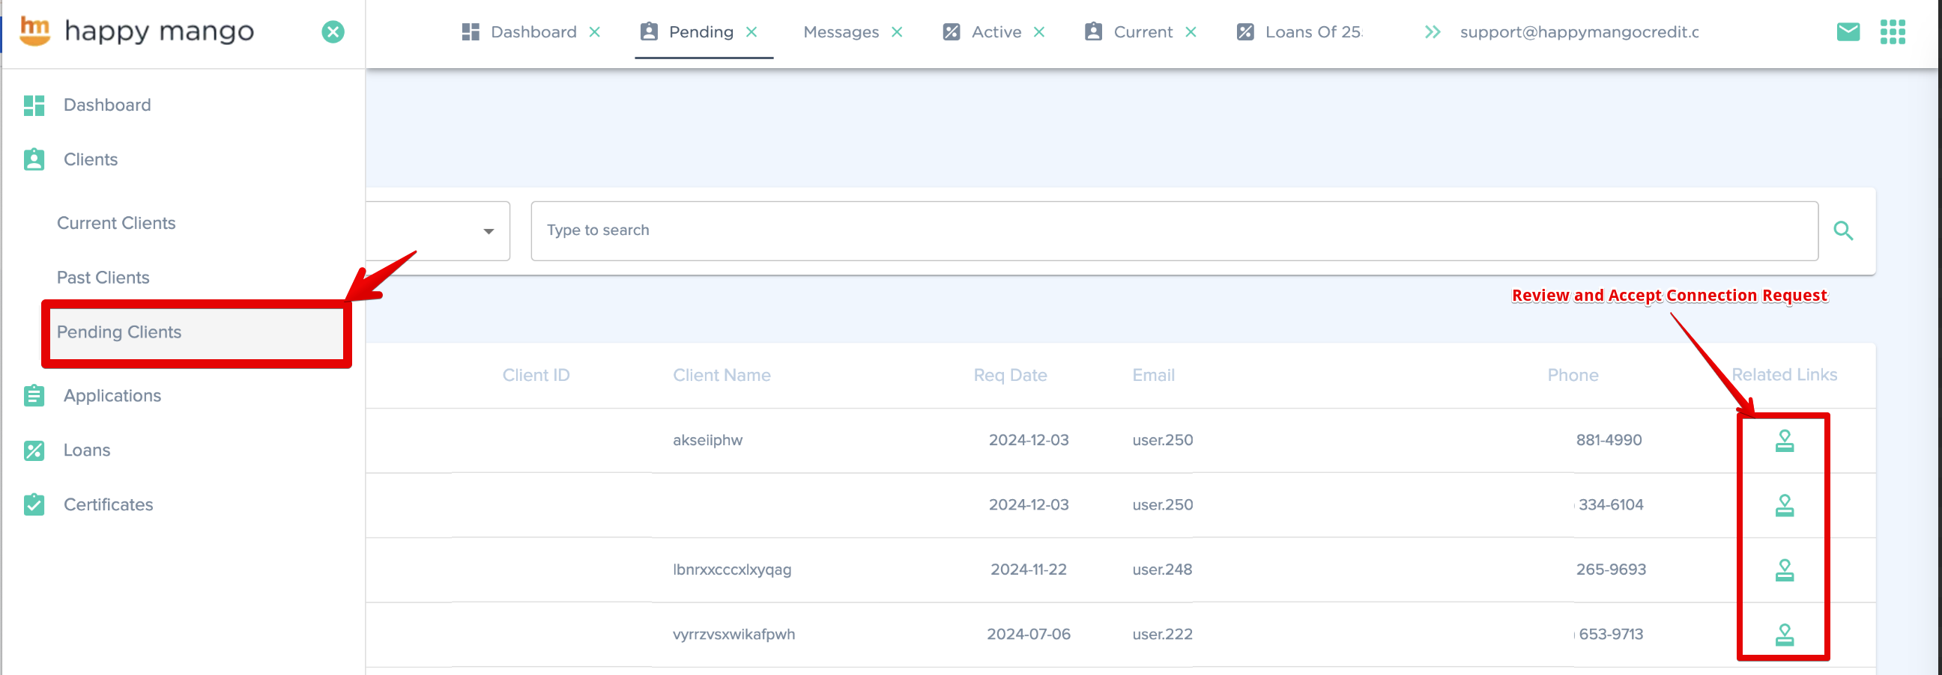Collapse sidebar with green X icon
This screenshot has height=675, width=1942.
pos(333,31)
